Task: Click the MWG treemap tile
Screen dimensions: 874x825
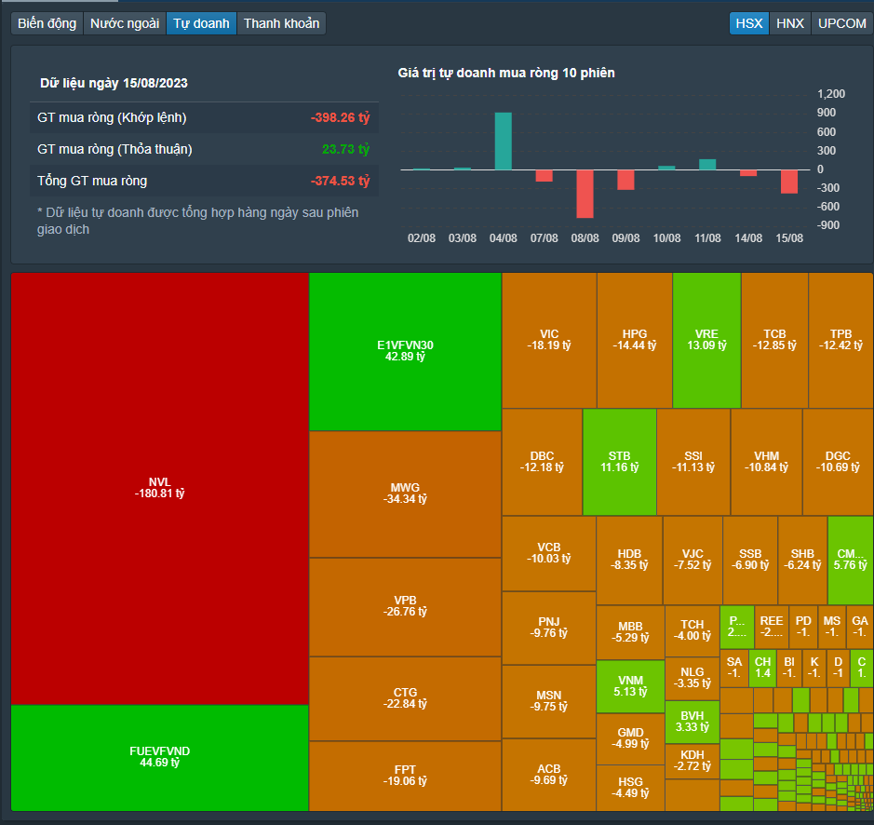Action: click(x=405, y=494)
